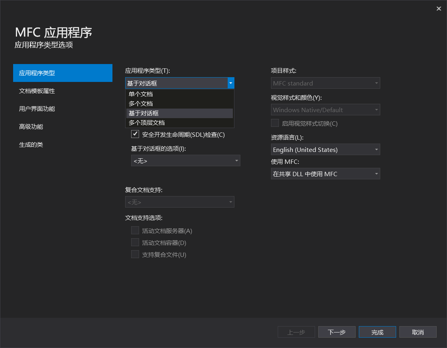Enable the 活动文档服务器 checkbox
Viewport: 447px width, 348px height.
[135, 231]
